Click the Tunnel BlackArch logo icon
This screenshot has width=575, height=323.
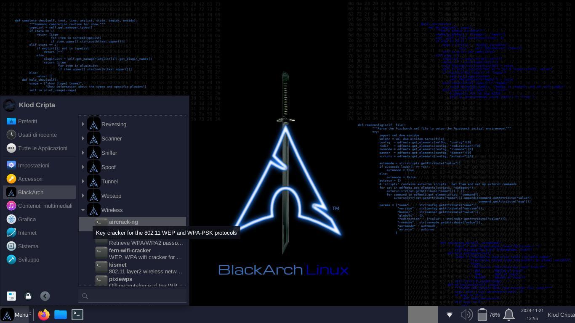(x=94, y=181)
